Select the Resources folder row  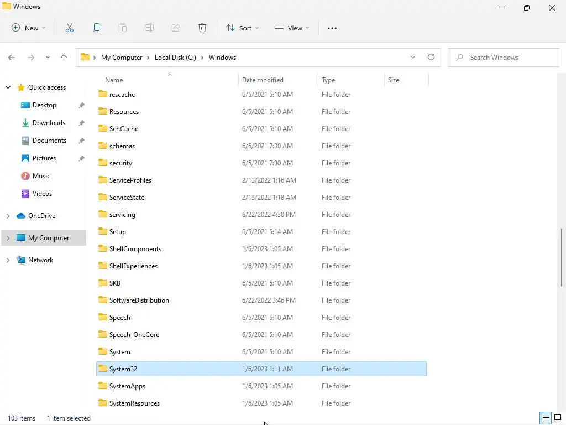tap(261, 112)
